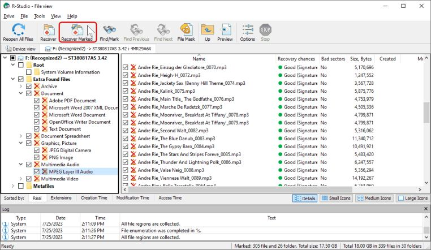The width and height of the screenshot is (431, 250).
Task: Open the File Mask tool
Action: (186, 29)
